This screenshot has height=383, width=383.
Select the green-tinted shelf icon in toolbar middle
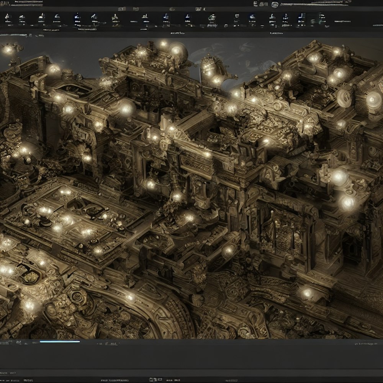point(212,18)
